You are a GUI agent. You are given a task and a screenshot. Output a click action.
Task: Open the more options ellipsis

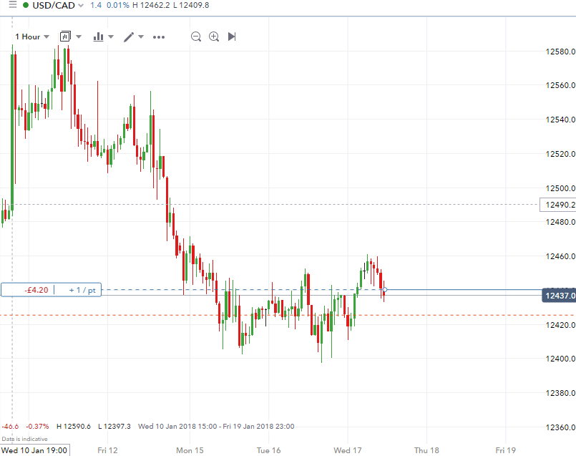point(159,37)
